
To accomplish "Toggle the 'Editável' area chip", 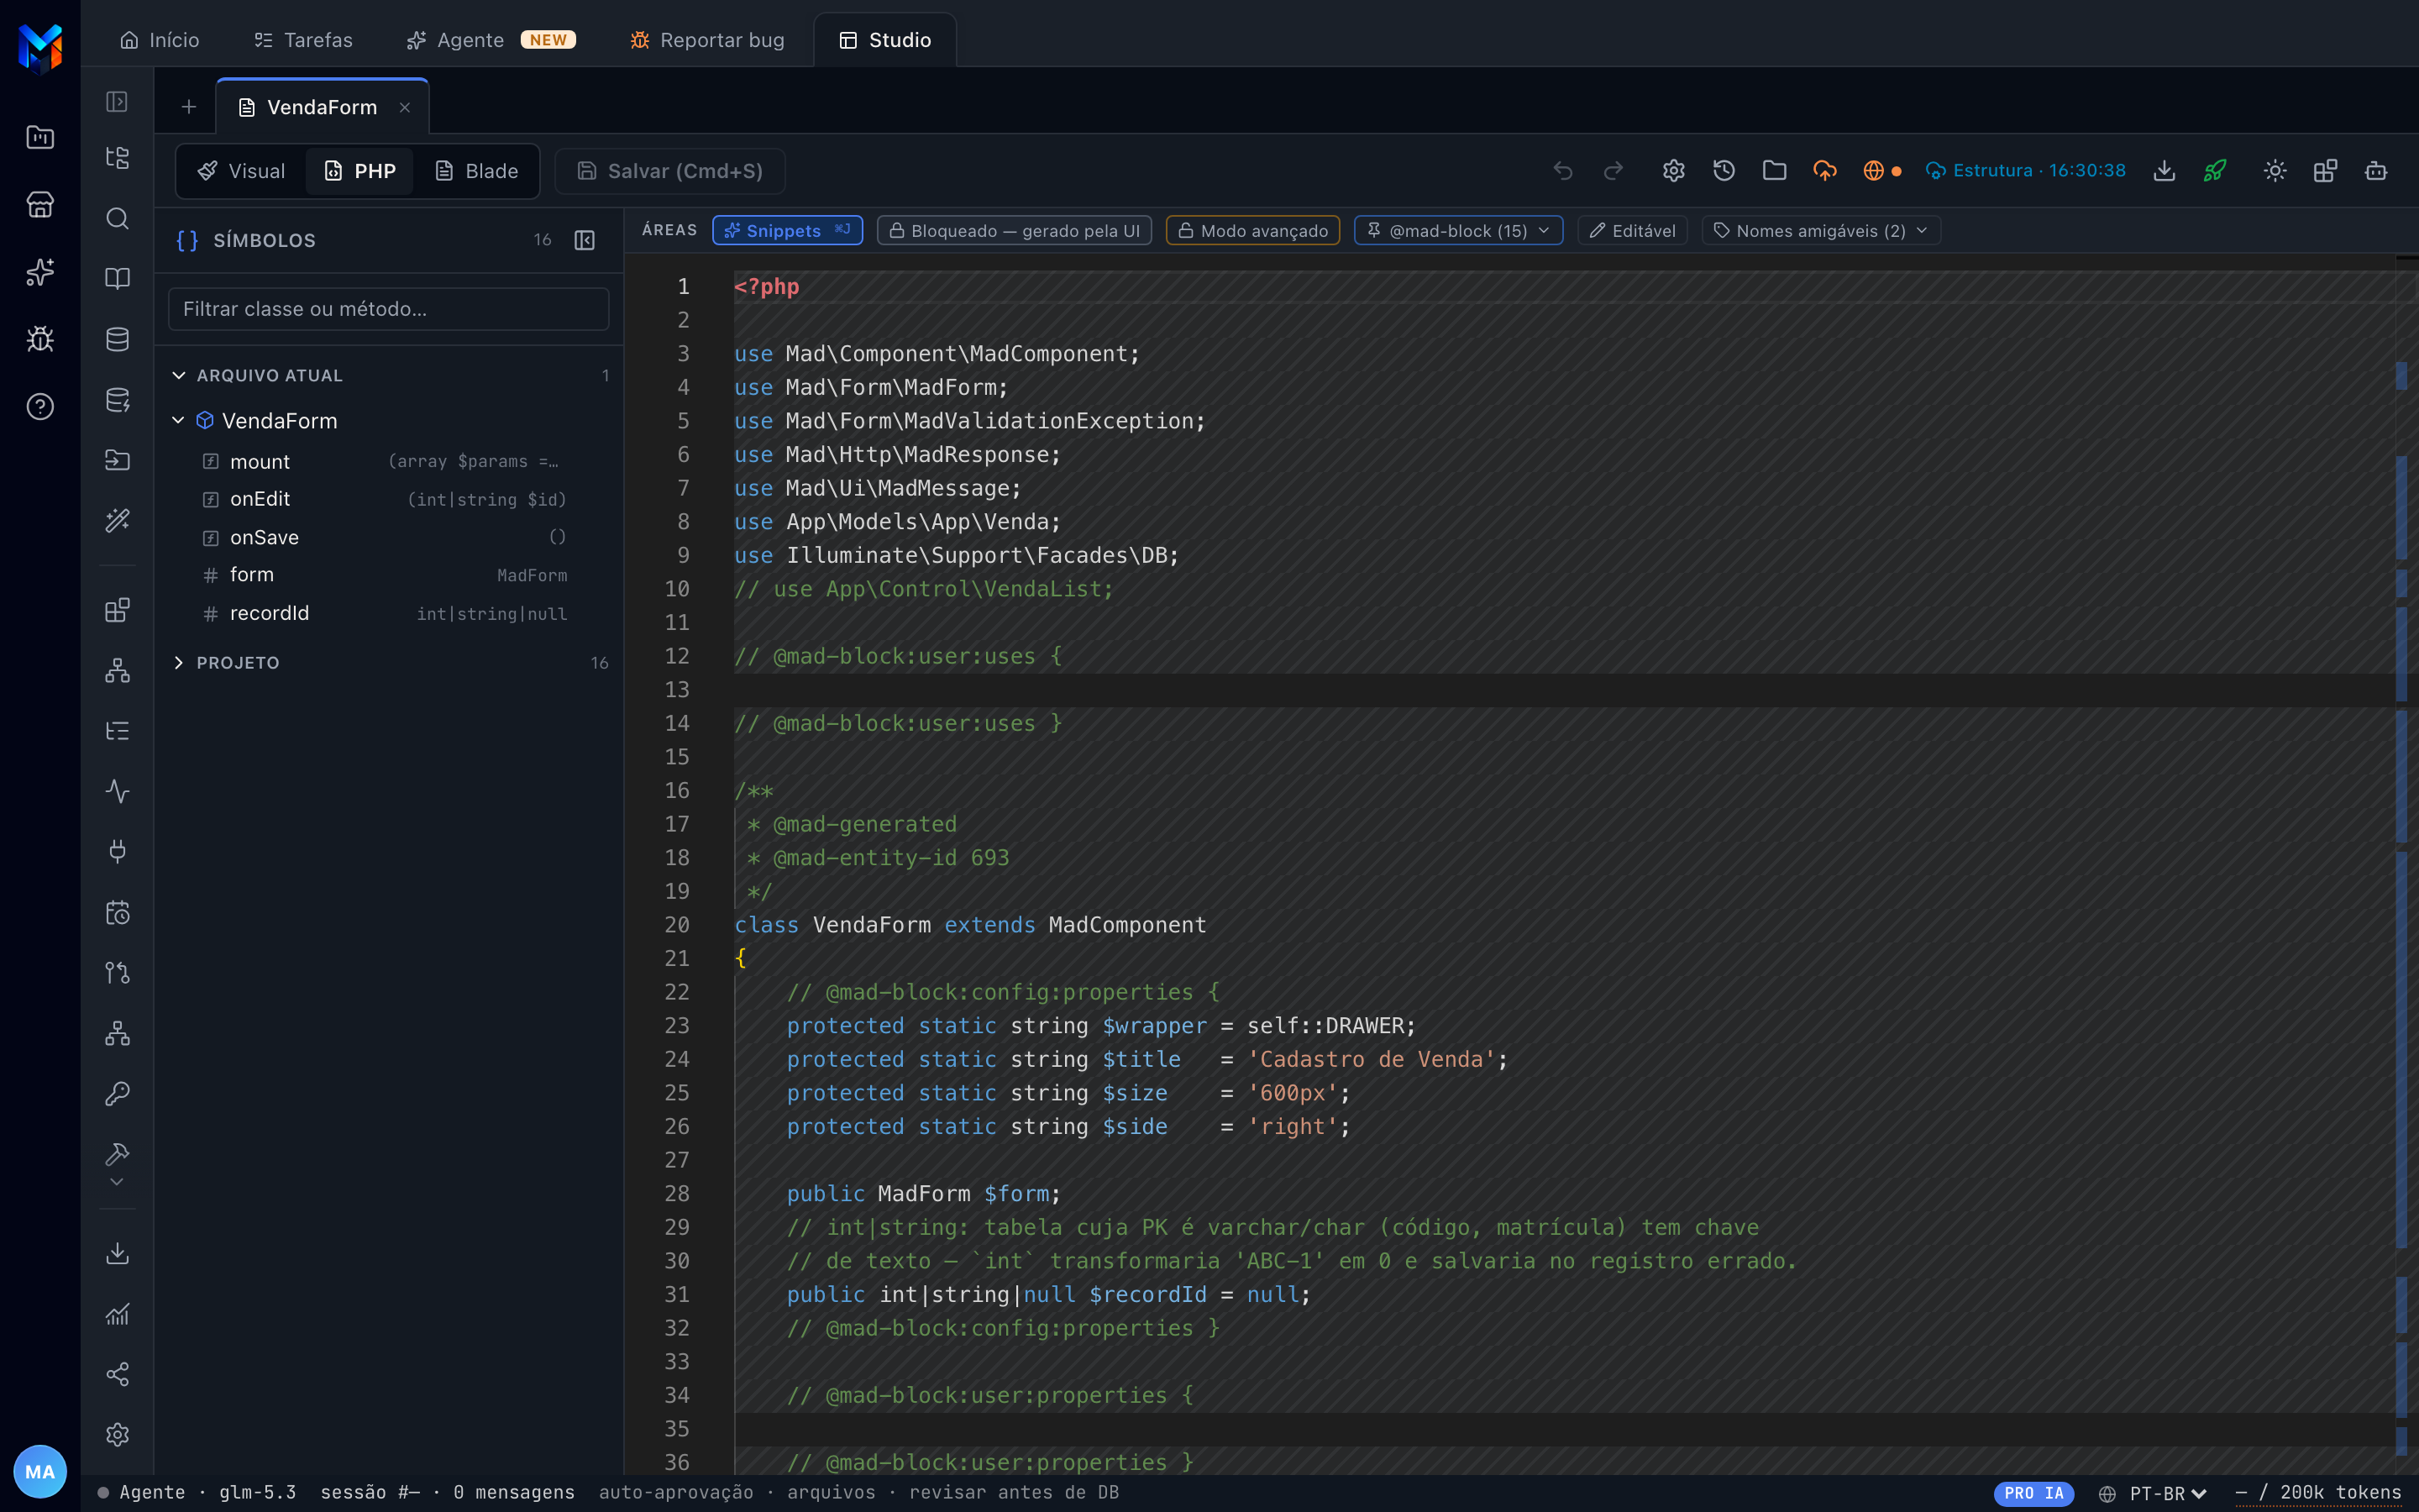I will [x=1632, y=231].
